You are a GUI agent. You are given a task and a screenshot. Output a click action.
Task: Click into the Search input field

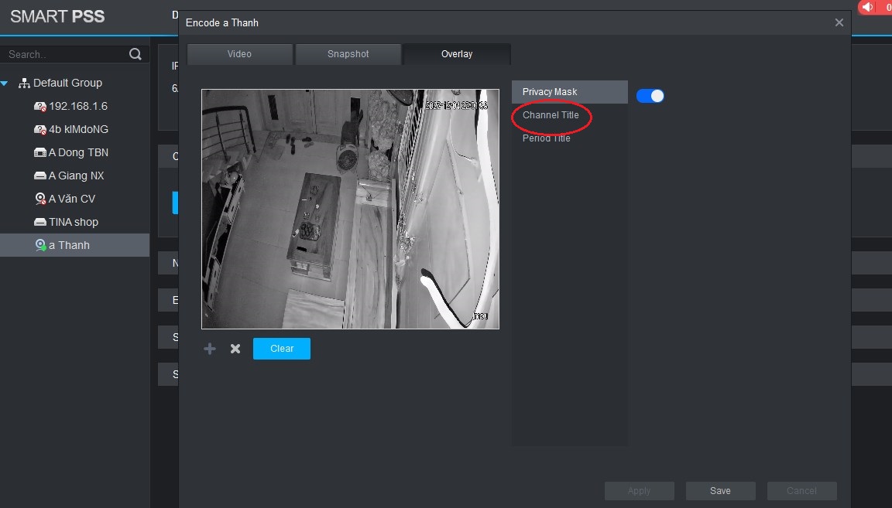click(62, 54)
